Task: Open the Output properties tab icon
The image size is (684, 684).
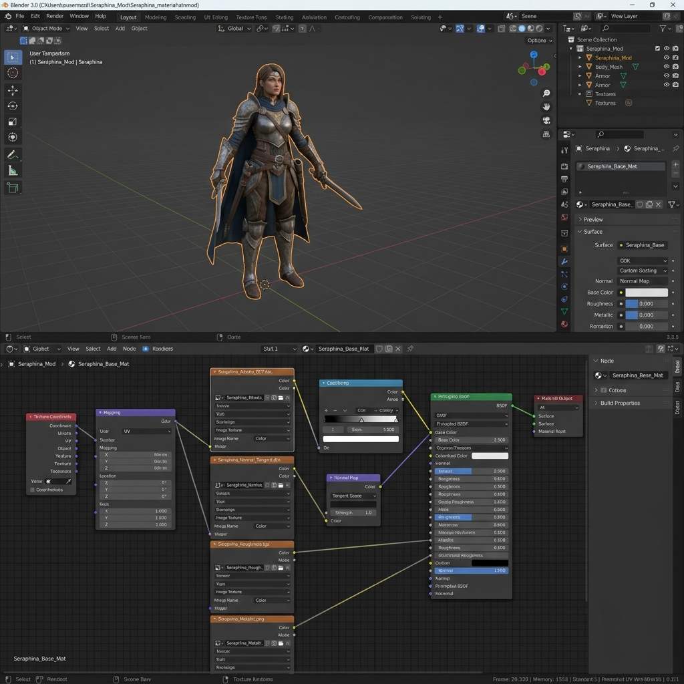Action: (x=564, y=179)
